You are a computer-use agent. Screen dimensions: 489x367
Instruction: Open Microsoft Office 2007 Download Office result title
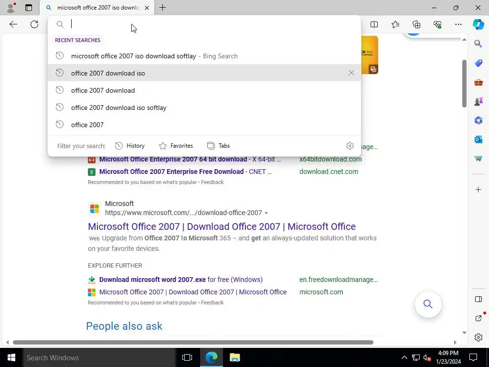click(x=222, y=227)
